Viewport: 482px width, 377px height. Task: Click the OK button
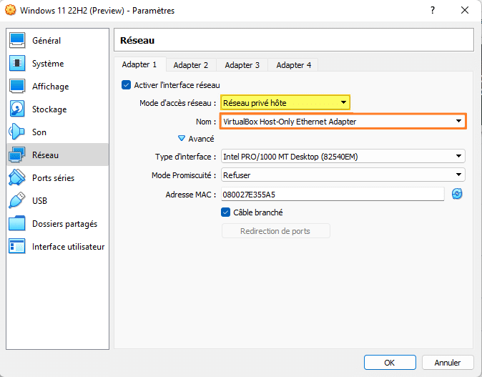(x=389, y=363)
